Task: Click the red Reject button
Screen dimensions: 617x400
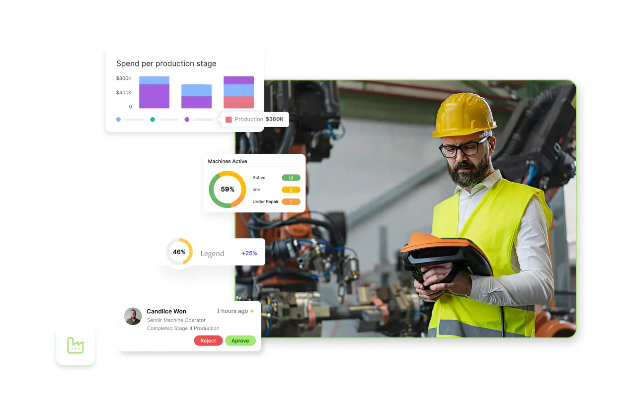Action: pos(208,341)
